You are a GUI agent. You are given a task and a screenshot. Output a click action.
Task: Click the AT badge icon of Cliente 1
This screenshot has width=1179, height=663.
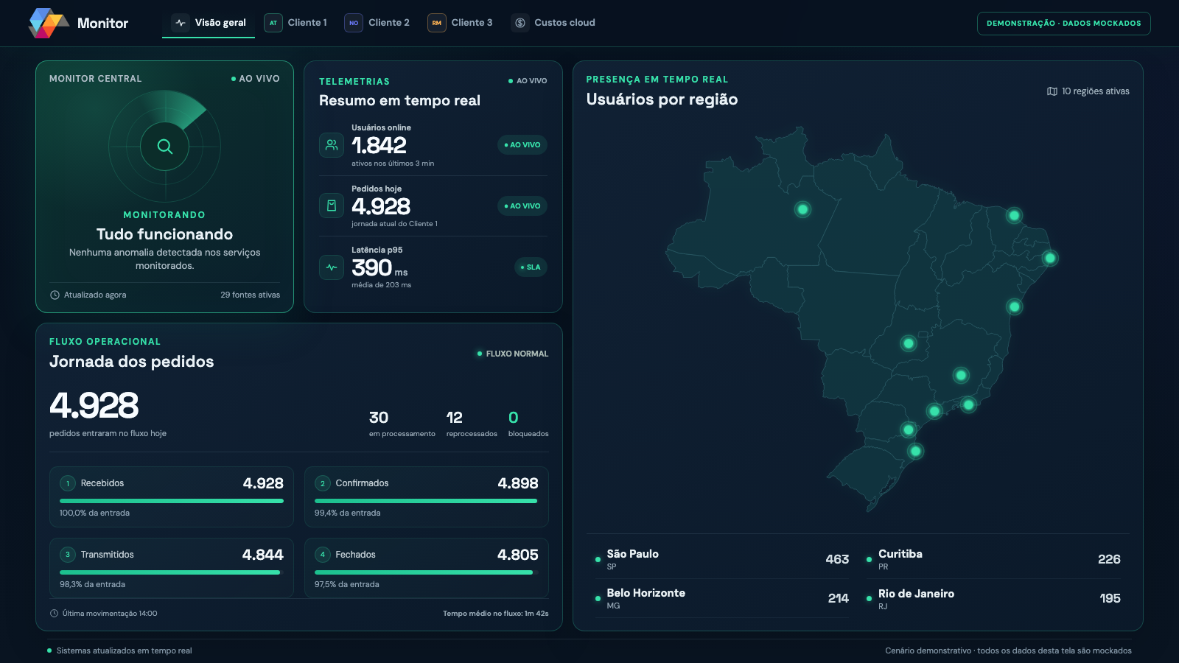pyautogui.click(x=273, y=23)
